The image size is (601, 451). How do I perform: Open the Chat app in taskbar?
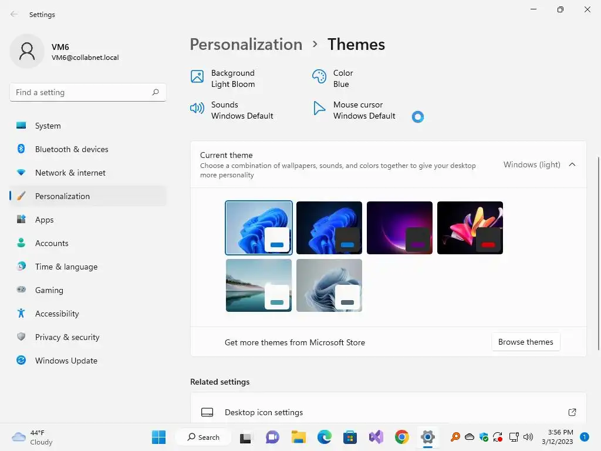[272, 437]
